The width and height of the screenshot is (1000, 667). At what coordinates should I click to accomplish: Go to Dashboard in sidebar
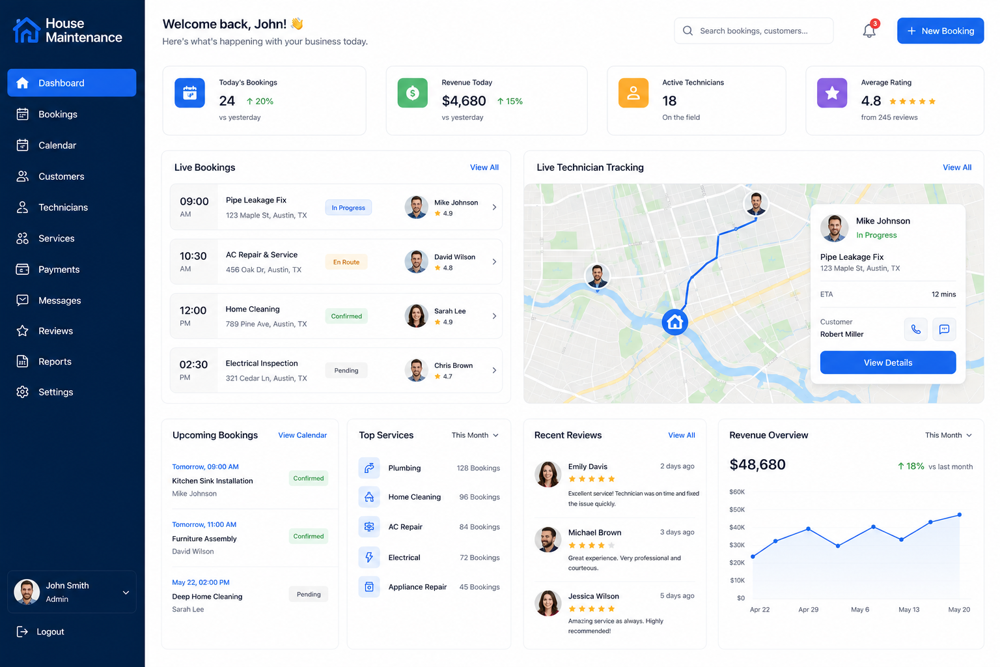pyautogui.click(x=72, y=83)
